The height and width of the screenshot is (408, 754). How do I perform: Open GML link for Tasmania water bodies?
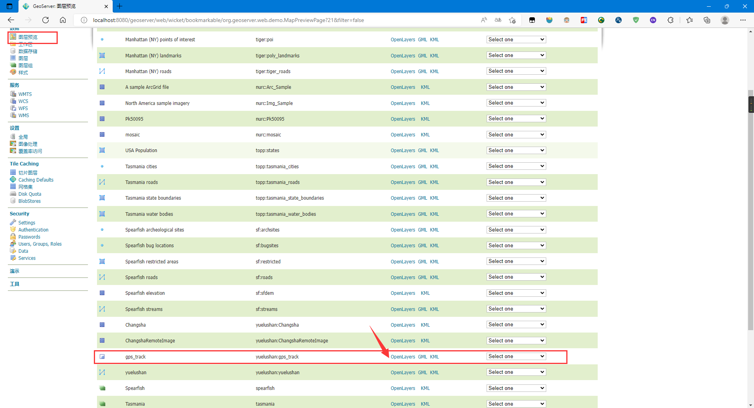(x=422, y=214)
